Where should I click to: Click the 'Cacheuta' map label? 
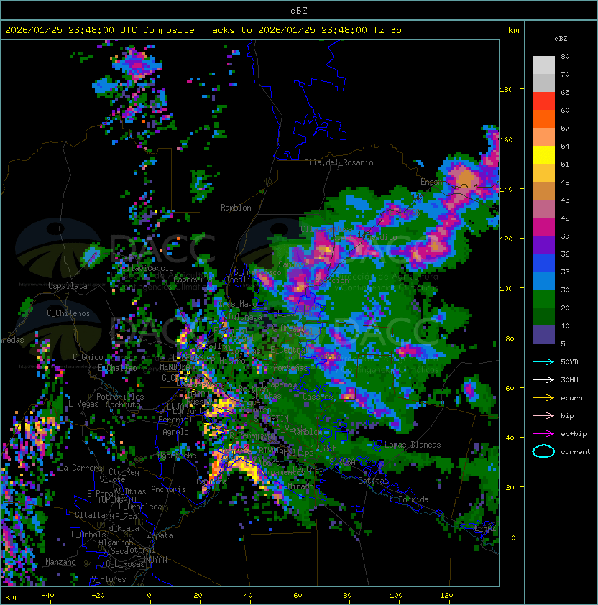[x=123, y=405]
